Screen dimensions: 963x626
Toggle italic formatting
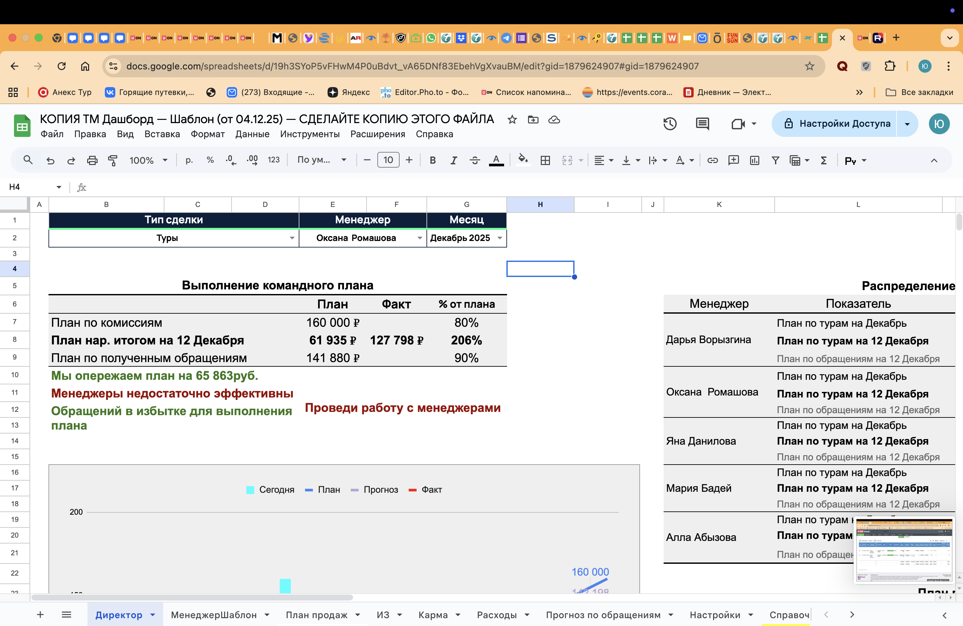(x=454, y=160)
